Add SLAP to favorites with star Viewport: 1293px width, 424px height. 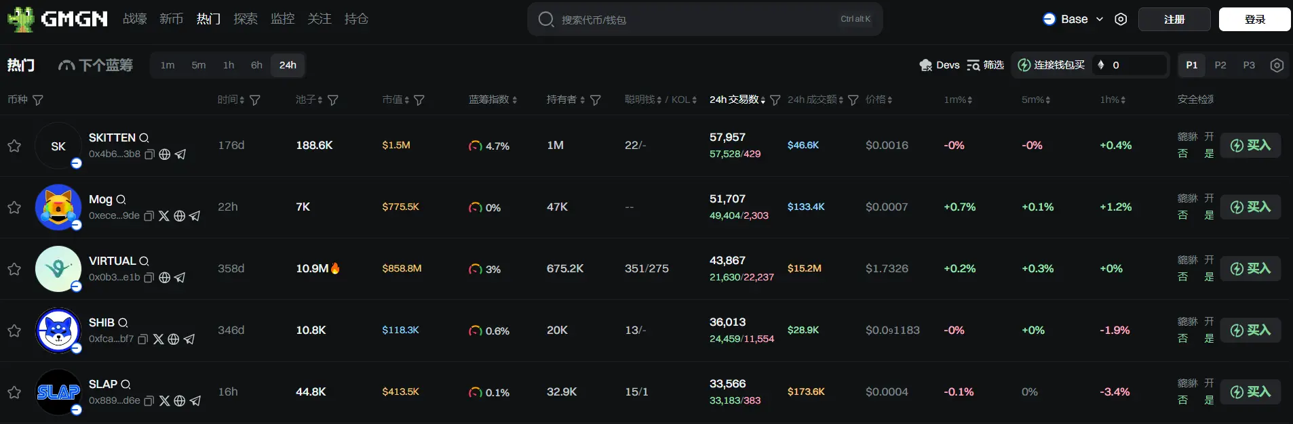tap(14, 392)
